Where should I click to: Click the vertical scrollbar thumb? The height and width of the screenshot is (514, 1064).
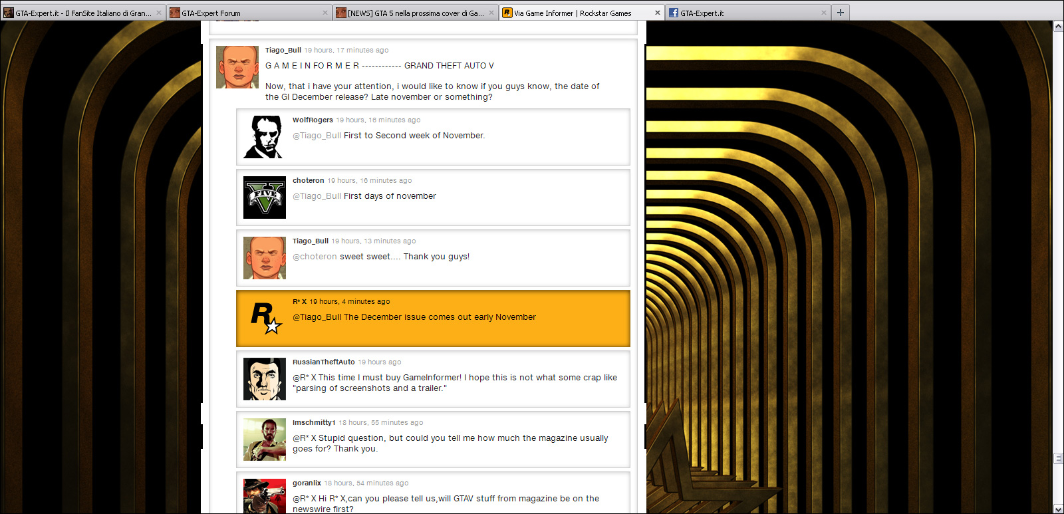pos(1058,458)
